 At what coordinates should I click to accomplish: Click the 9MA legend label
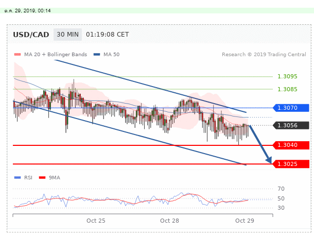(x=55, y=178)
